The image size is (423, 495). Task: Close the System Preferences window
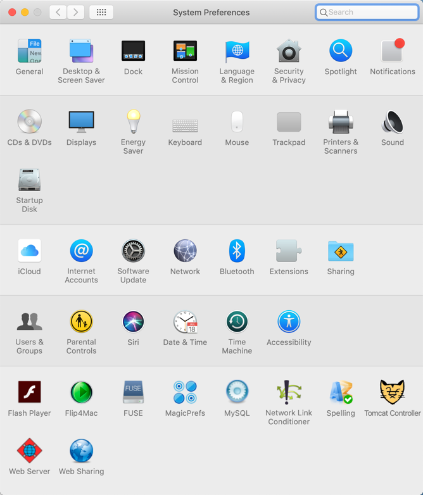pyautogui.click(x=12, y=12)
